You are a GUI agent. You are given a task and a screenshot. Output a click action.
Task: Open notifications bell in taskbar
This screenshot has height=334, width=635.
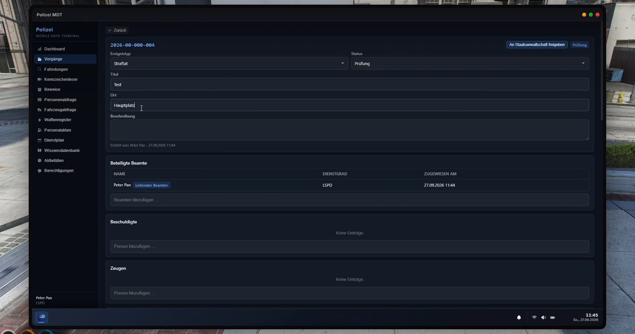click(x=519, y=318)
